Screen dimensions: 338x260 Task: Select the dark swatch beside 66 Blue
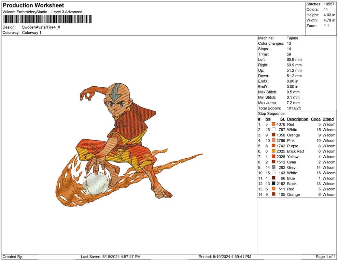pyautogui.click(x=273, y=178)
